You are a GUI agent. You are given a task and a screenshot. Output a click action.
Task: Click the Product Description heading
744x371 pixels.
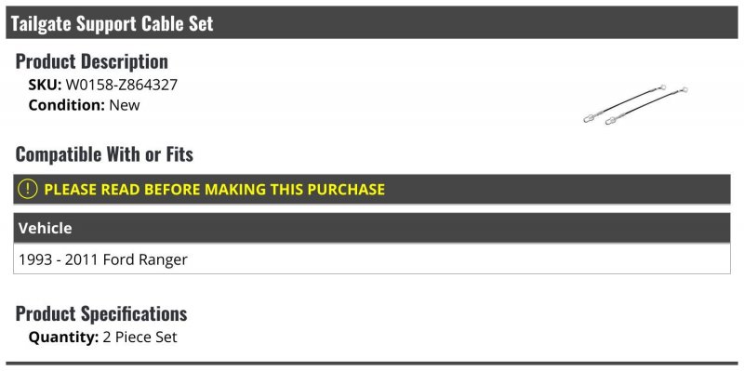click(91, 61)
